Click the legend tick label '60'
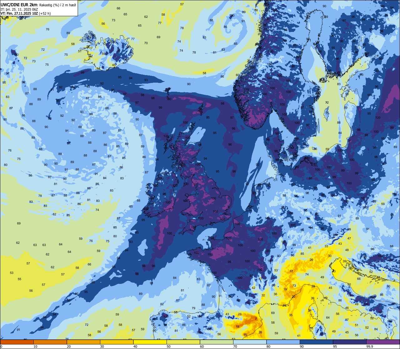 point(202,346)
